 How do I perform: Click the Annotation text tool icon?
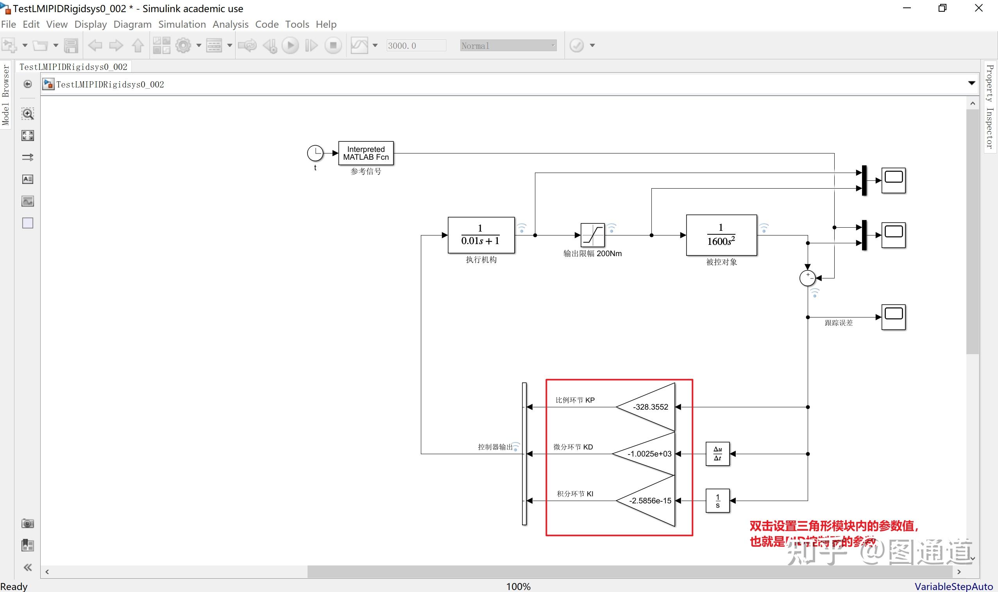(x=27, y=179)
